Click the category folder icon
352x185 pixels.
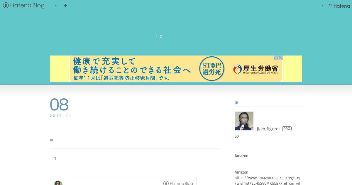(52, 140)
